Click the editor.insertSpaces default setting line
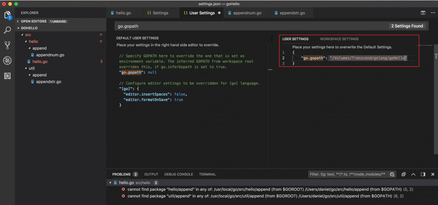The image size is (438, 205). click(x=155, y=94)
